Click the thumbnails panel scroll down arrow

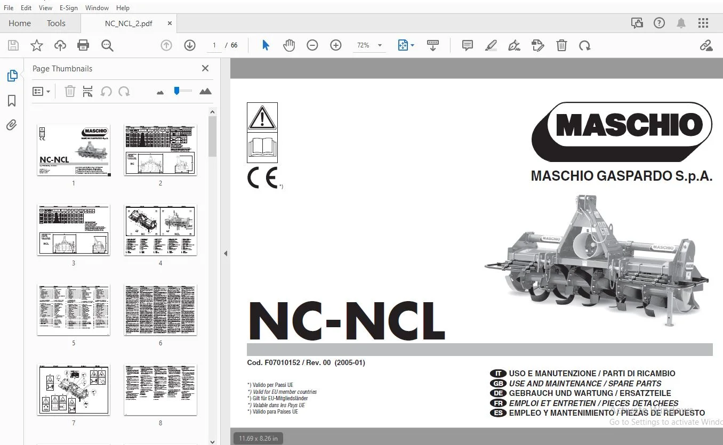[212, 441]
